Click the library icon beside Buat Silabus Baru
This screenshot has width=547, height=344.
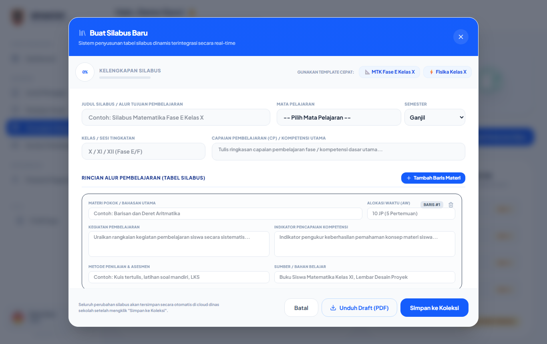point(82,33)
